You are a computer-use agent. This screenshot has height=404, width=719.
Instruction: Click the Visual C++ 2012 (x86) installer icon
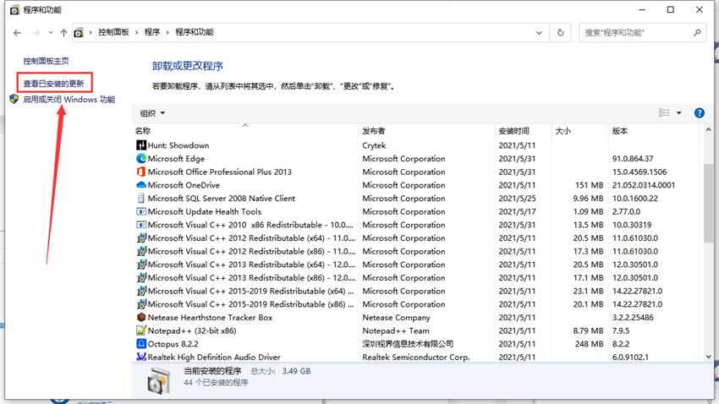coord(141,252)
